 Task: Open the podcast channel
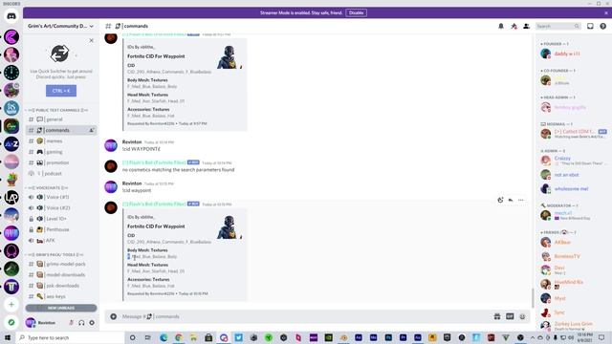click(x=61, y=174)
